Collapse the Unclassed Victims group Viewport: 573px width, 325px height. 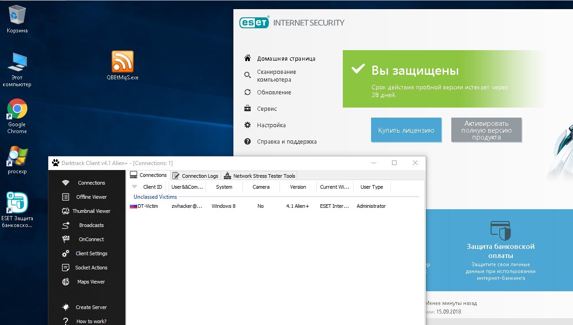(x=155, y=197)
